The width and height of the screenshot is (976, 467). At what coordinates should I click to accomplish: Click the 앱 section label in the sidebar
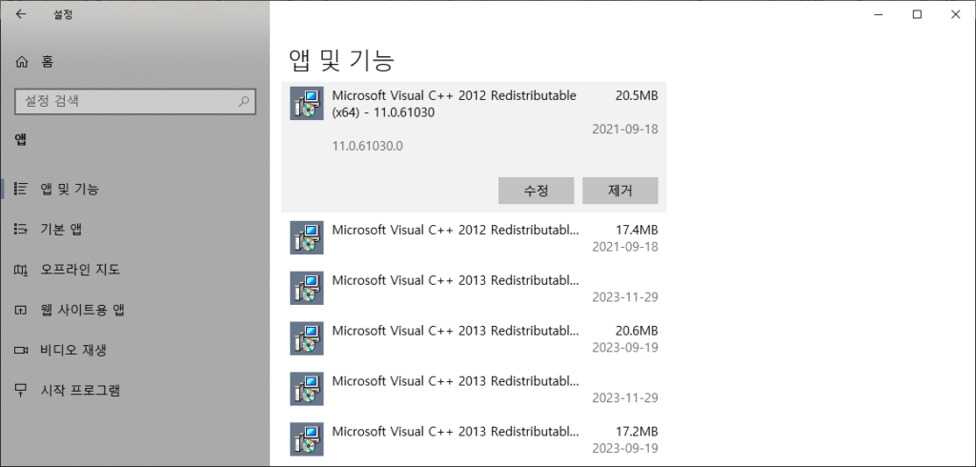pyautogui.click(x=21, y=140)
